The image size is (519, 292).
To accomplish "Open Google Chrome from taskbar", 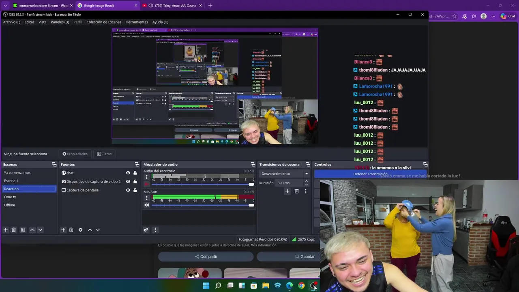I will coord(301,286).
